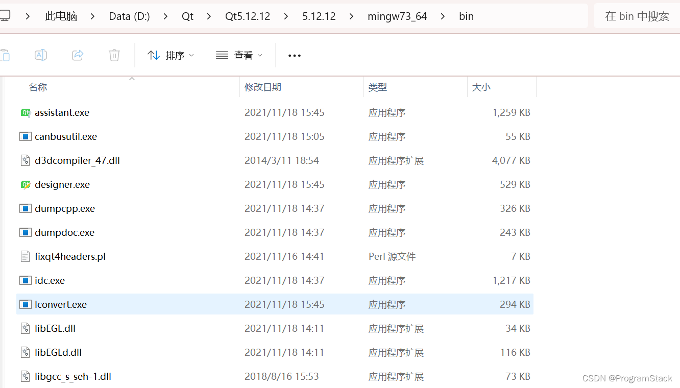Select file name lconvert.exe
680x388 pixels.
(61, 304)
